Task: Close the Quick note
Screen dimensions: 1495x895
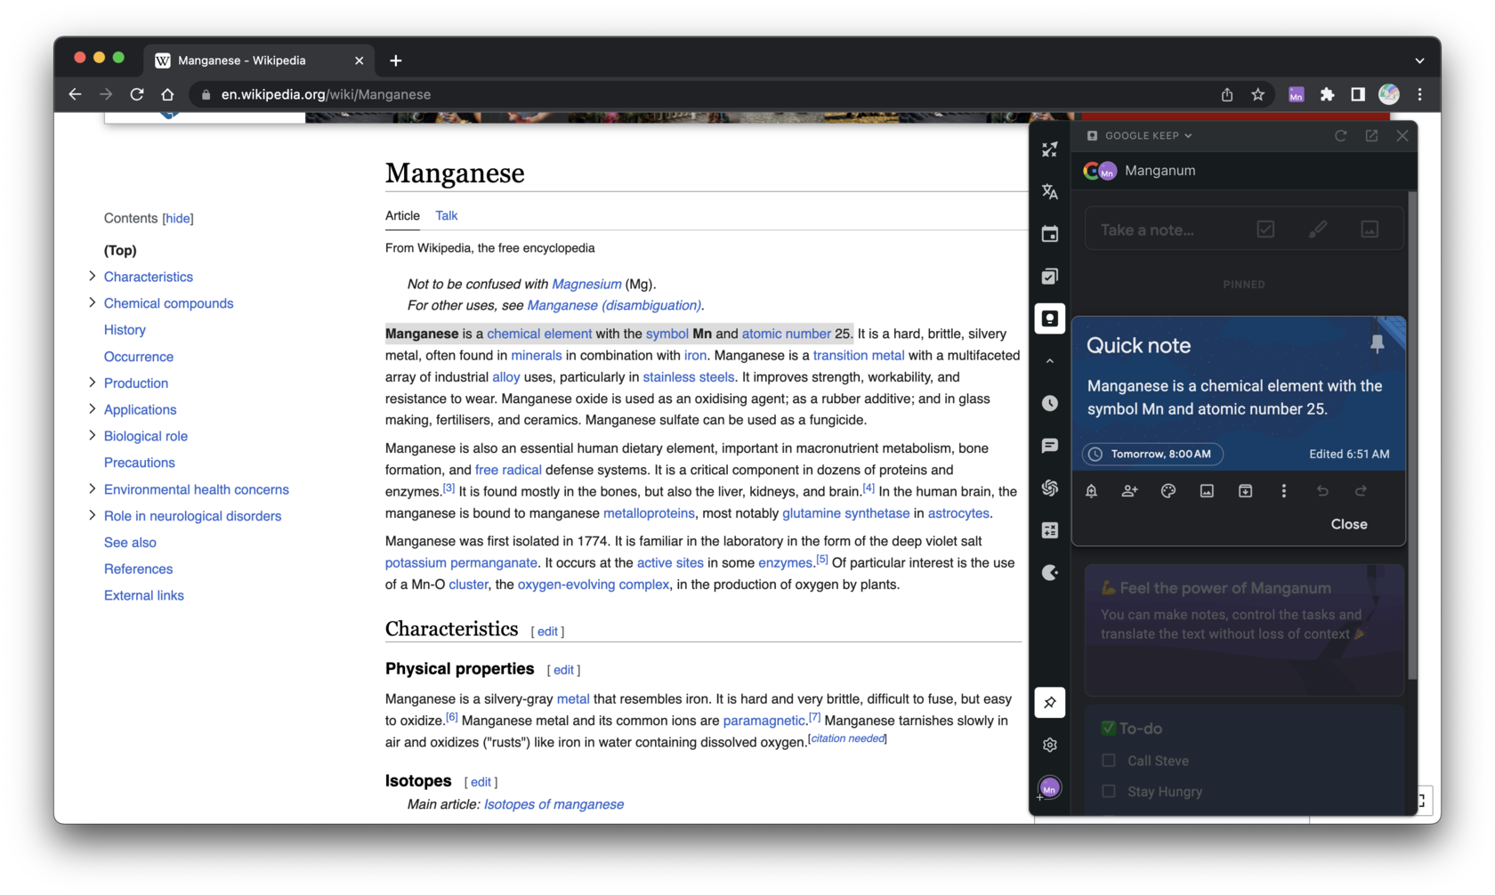Action: [x=1348, y=524]
